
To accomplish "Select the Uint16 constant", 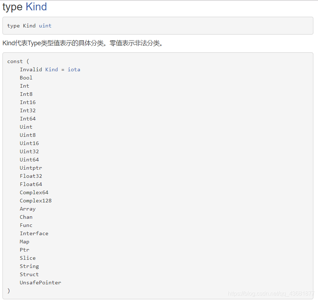I will pyautogui.click(x=29, y=143).
